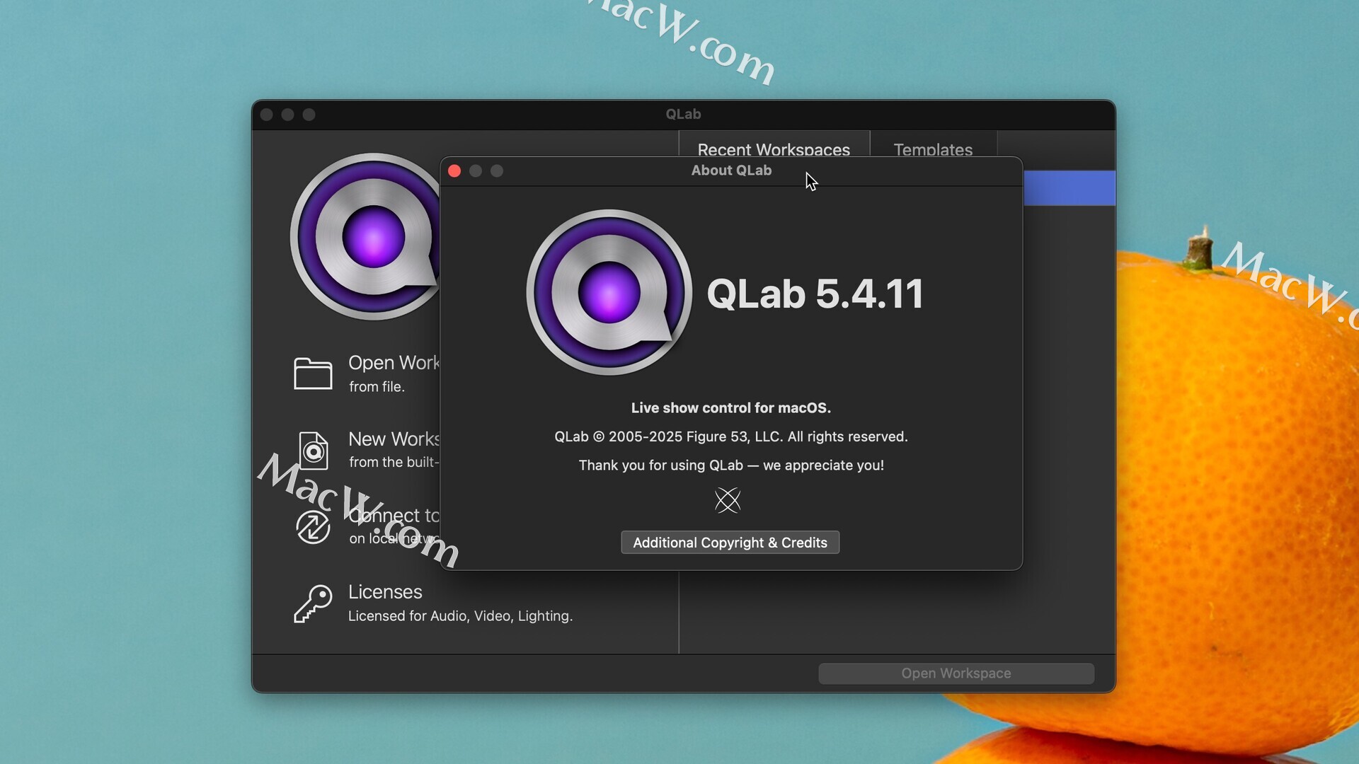The width and height of the screenshot is (1359, 764).
Task: Click the Connect to workspace arrows icon
Action: coord(313,526)
